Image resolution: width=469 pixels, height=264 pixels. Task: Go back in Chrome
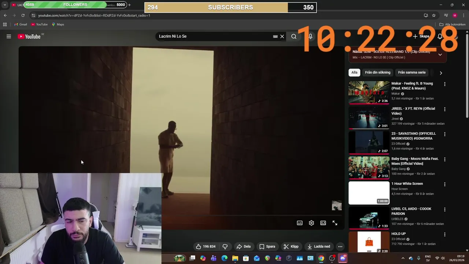5,15
